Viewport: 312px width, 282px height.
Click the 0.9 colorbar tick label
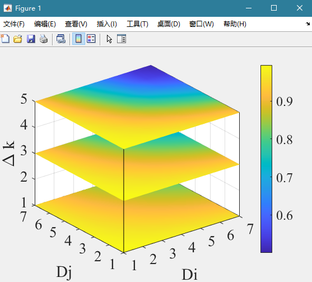[285, 101]
